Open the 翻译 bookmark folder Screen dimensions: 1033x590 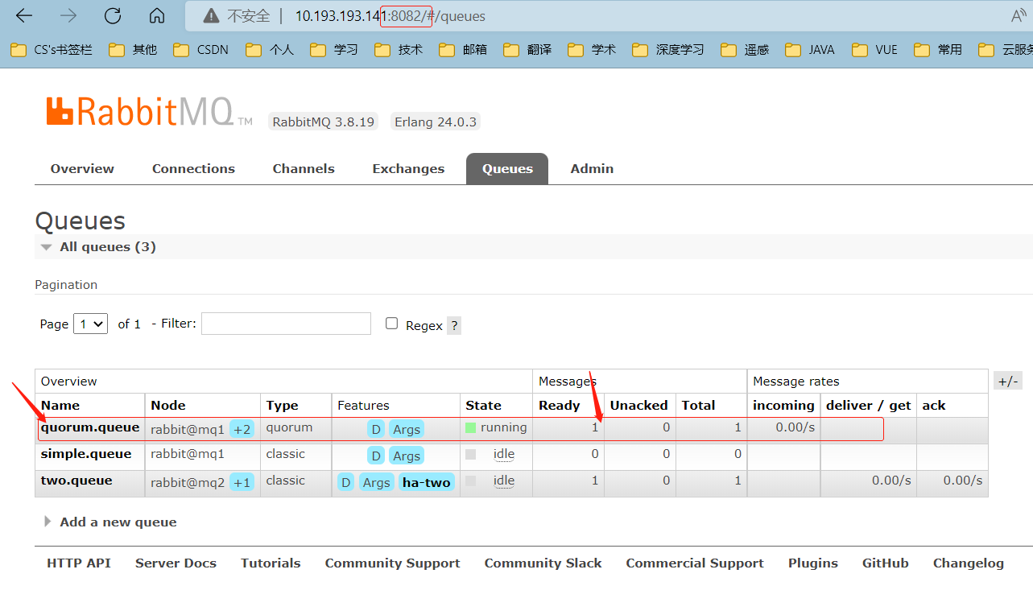coord(527,50)
